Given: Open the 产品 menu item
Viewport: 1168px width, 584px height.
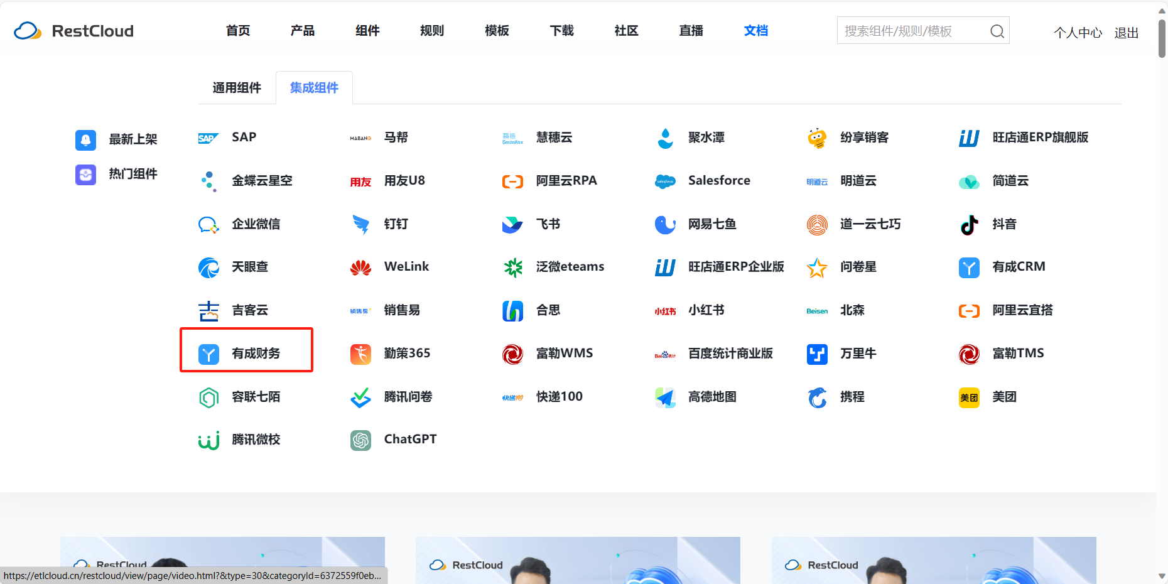Looking at the screenshot, I should click(x=303, y=31).
